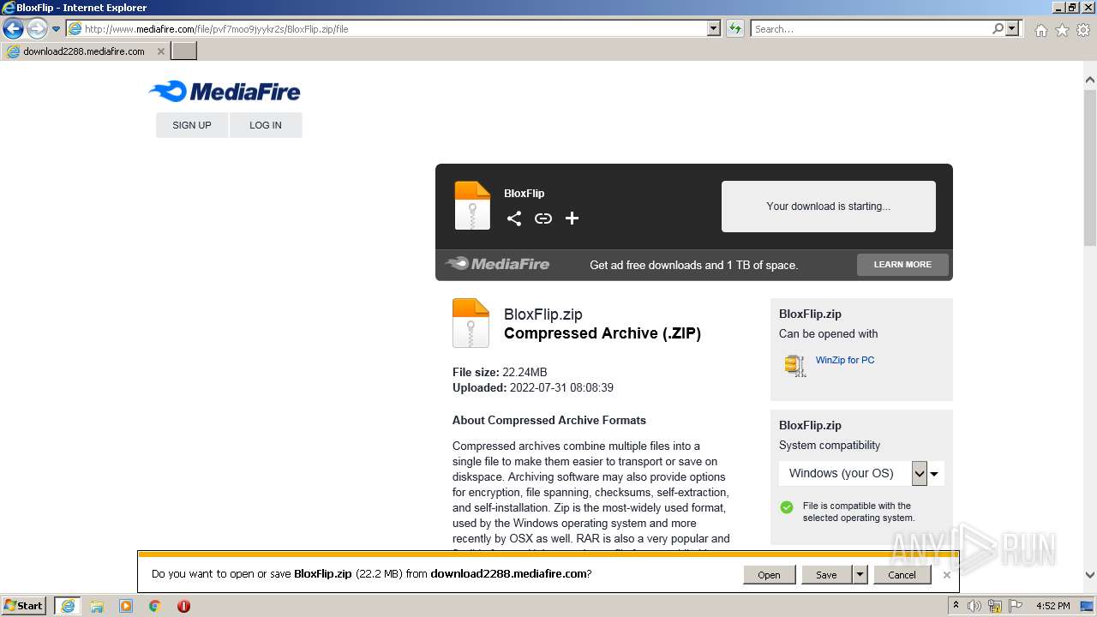Screen dimensions: 1097x617
Task: Click the 'BloxFlip.zip' file name heading
Action: 543,314
